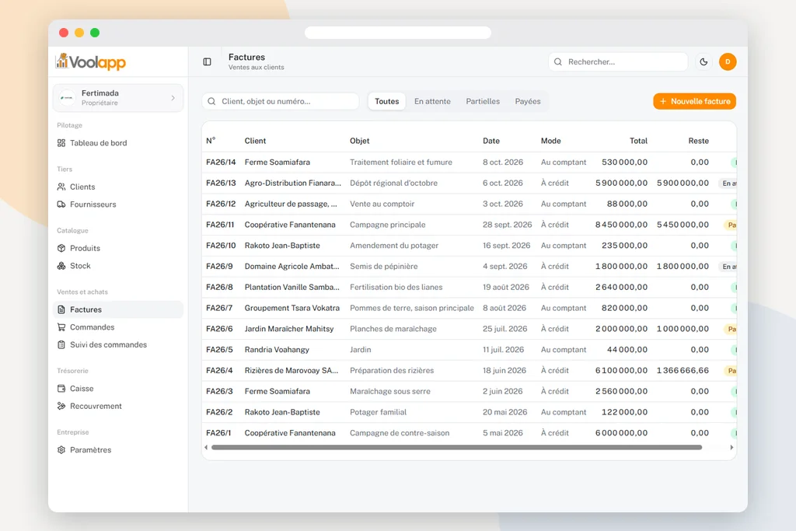Click Domaine Agricole Ambat... client cell

tap(292, 267)
